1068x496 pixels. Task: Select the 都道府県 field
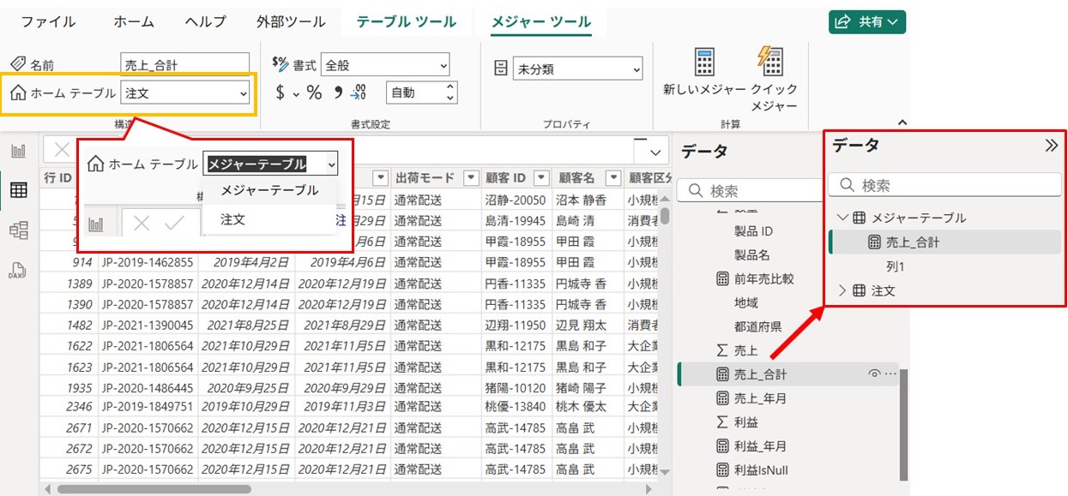point(757,326)
